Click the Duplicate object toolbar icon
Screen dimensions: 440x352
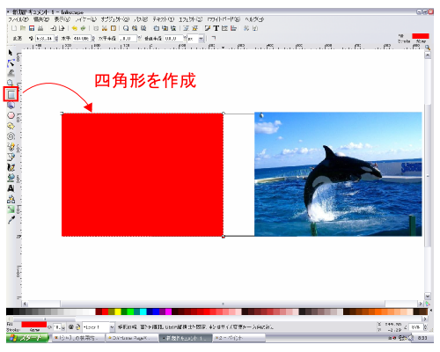coord(157,28)
